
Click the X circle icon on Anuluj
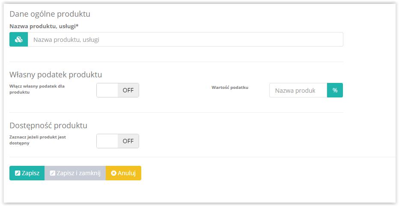[114, 173]
